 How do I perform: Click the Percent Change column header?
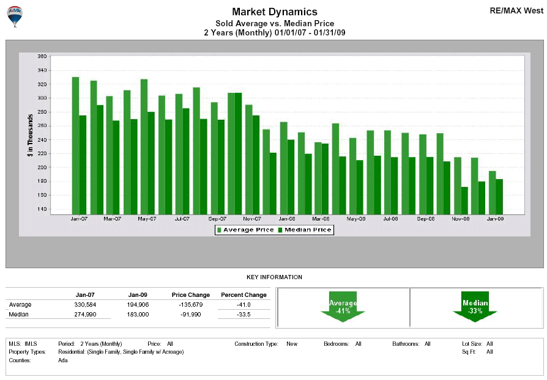[x=244, y=294]
